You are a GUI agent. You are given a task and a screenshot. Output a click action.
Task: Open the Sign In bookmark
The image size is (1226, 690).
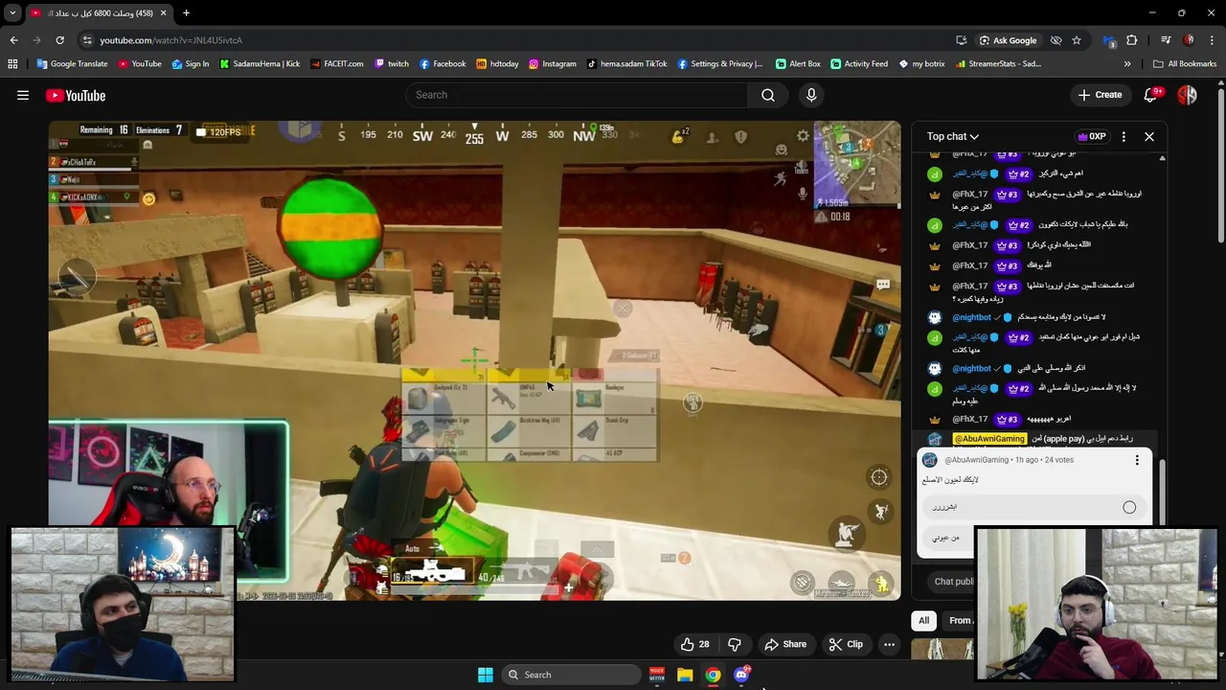(x=191, y=64)
